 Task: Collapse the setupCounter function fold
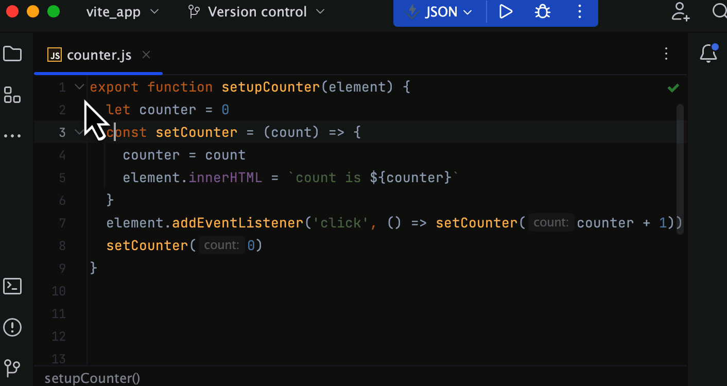pos(79,86)
